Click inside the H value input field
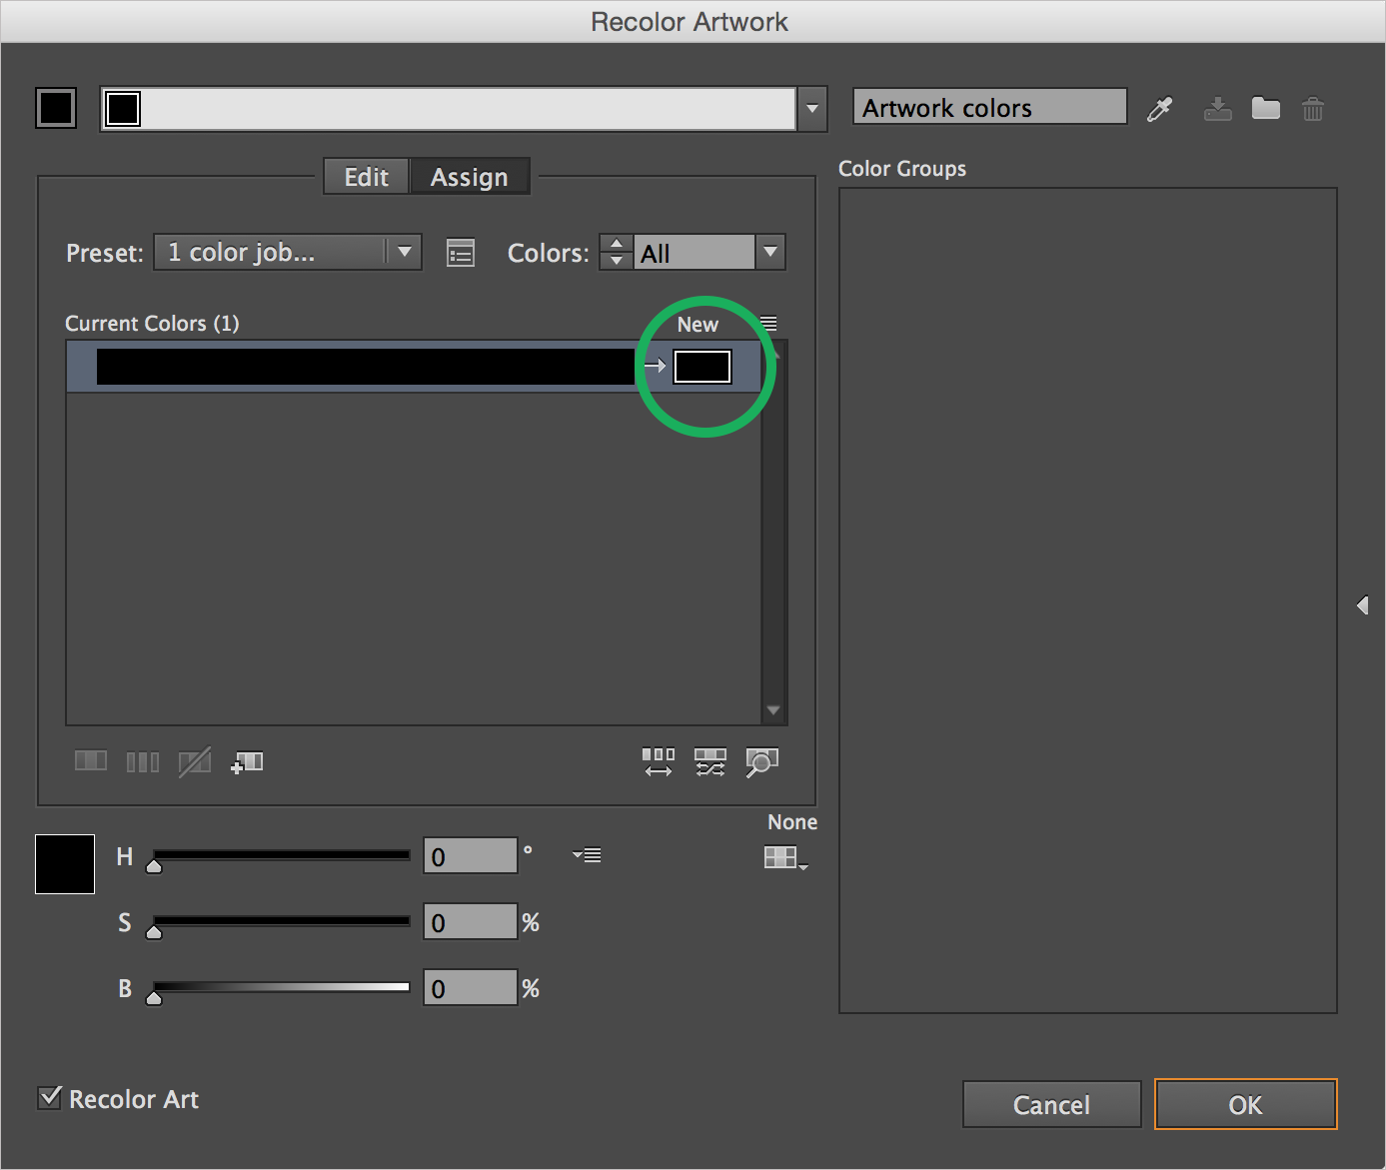 point(470,855)
